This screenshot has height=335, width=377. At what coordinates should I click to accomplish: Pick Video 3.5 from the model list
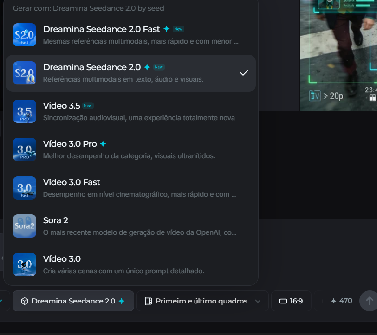tap(131, 111)
